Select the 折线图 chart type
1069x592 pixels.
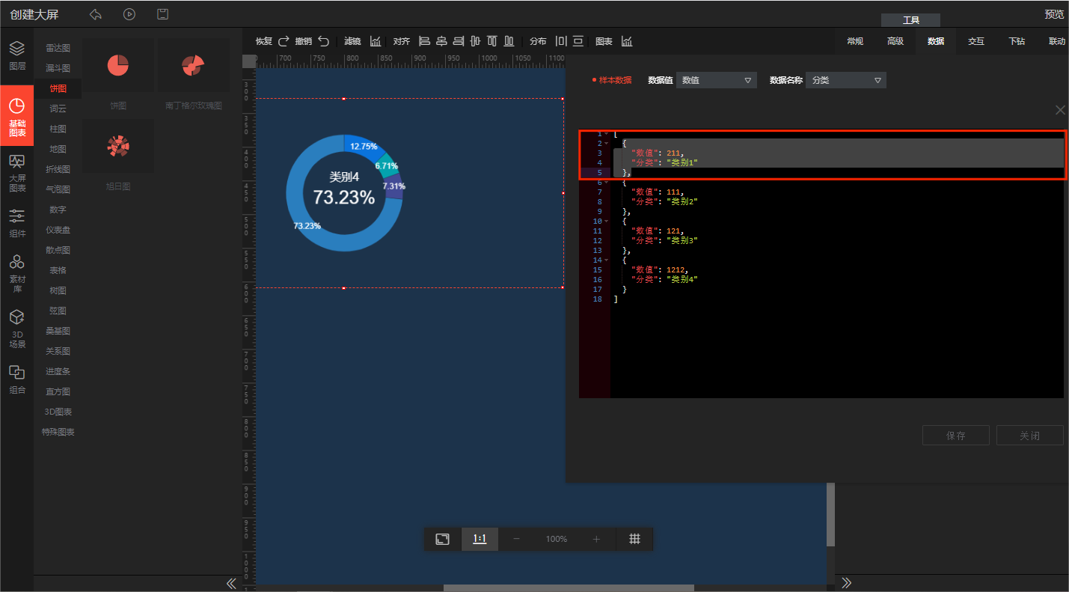[x=58, y=169]
